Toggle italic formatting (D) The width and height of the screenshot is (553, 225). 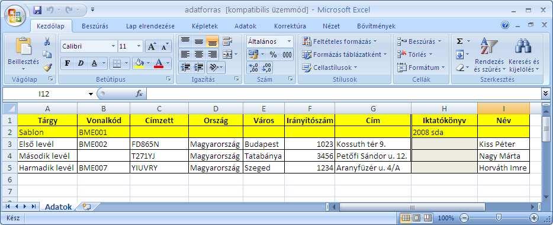(x=81, y=63)
